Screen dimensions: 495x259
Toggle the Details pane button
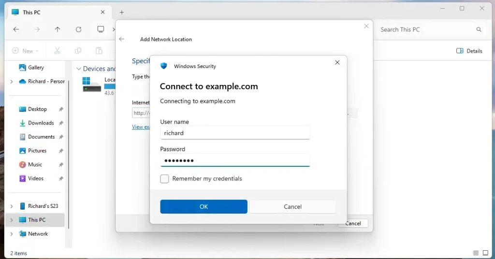469,51
